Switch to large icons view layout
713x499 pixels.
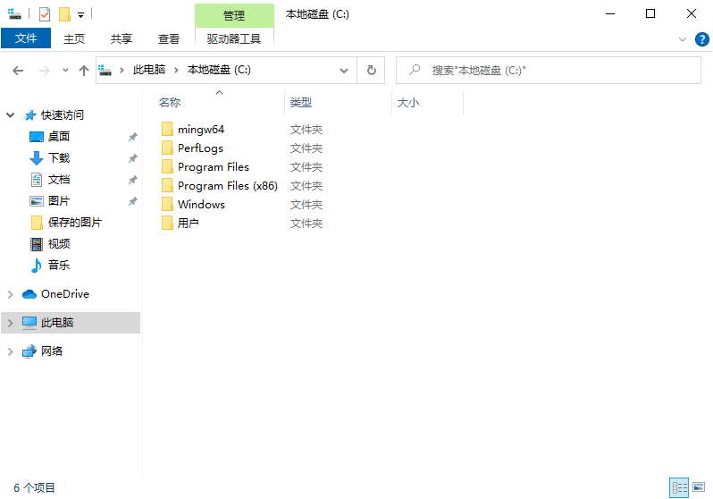click(x=700, y=487)
